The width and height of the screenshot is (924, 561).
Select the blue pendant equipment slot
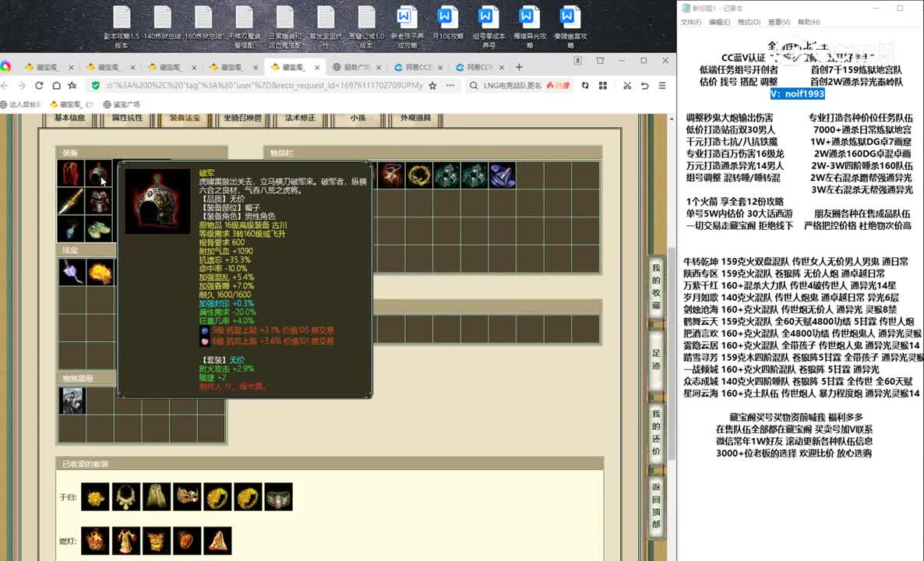click(72, 228)
